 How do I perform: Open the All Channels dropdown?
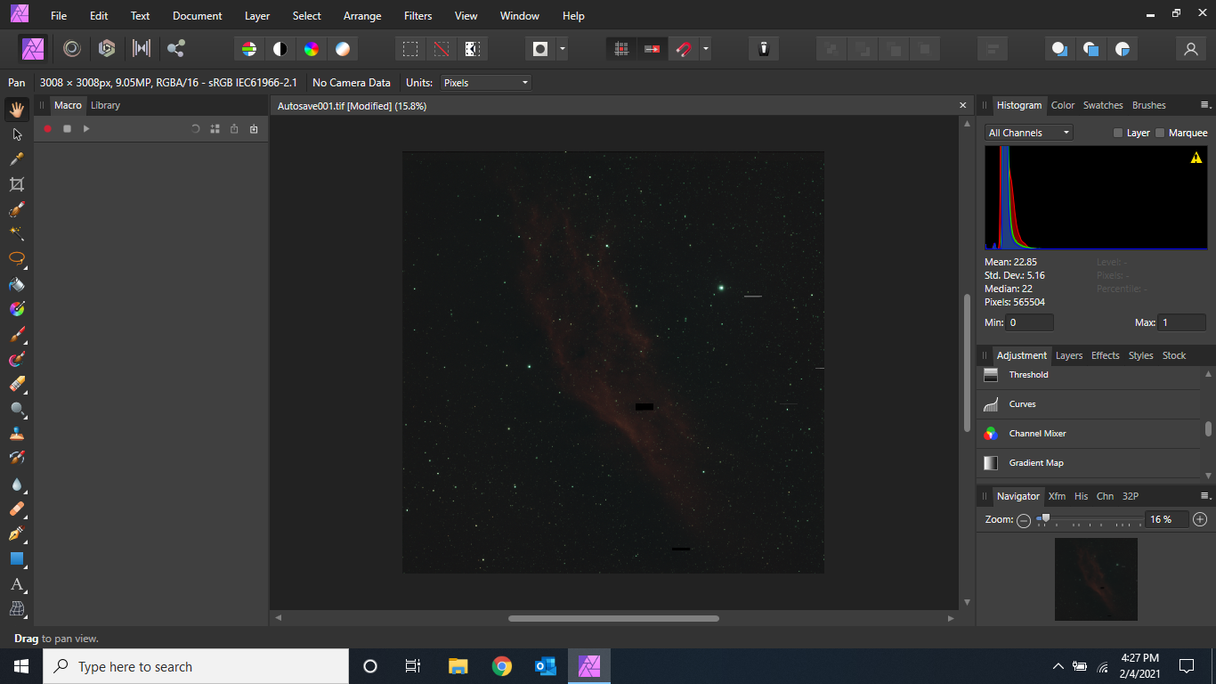[x=1028, y=132]
